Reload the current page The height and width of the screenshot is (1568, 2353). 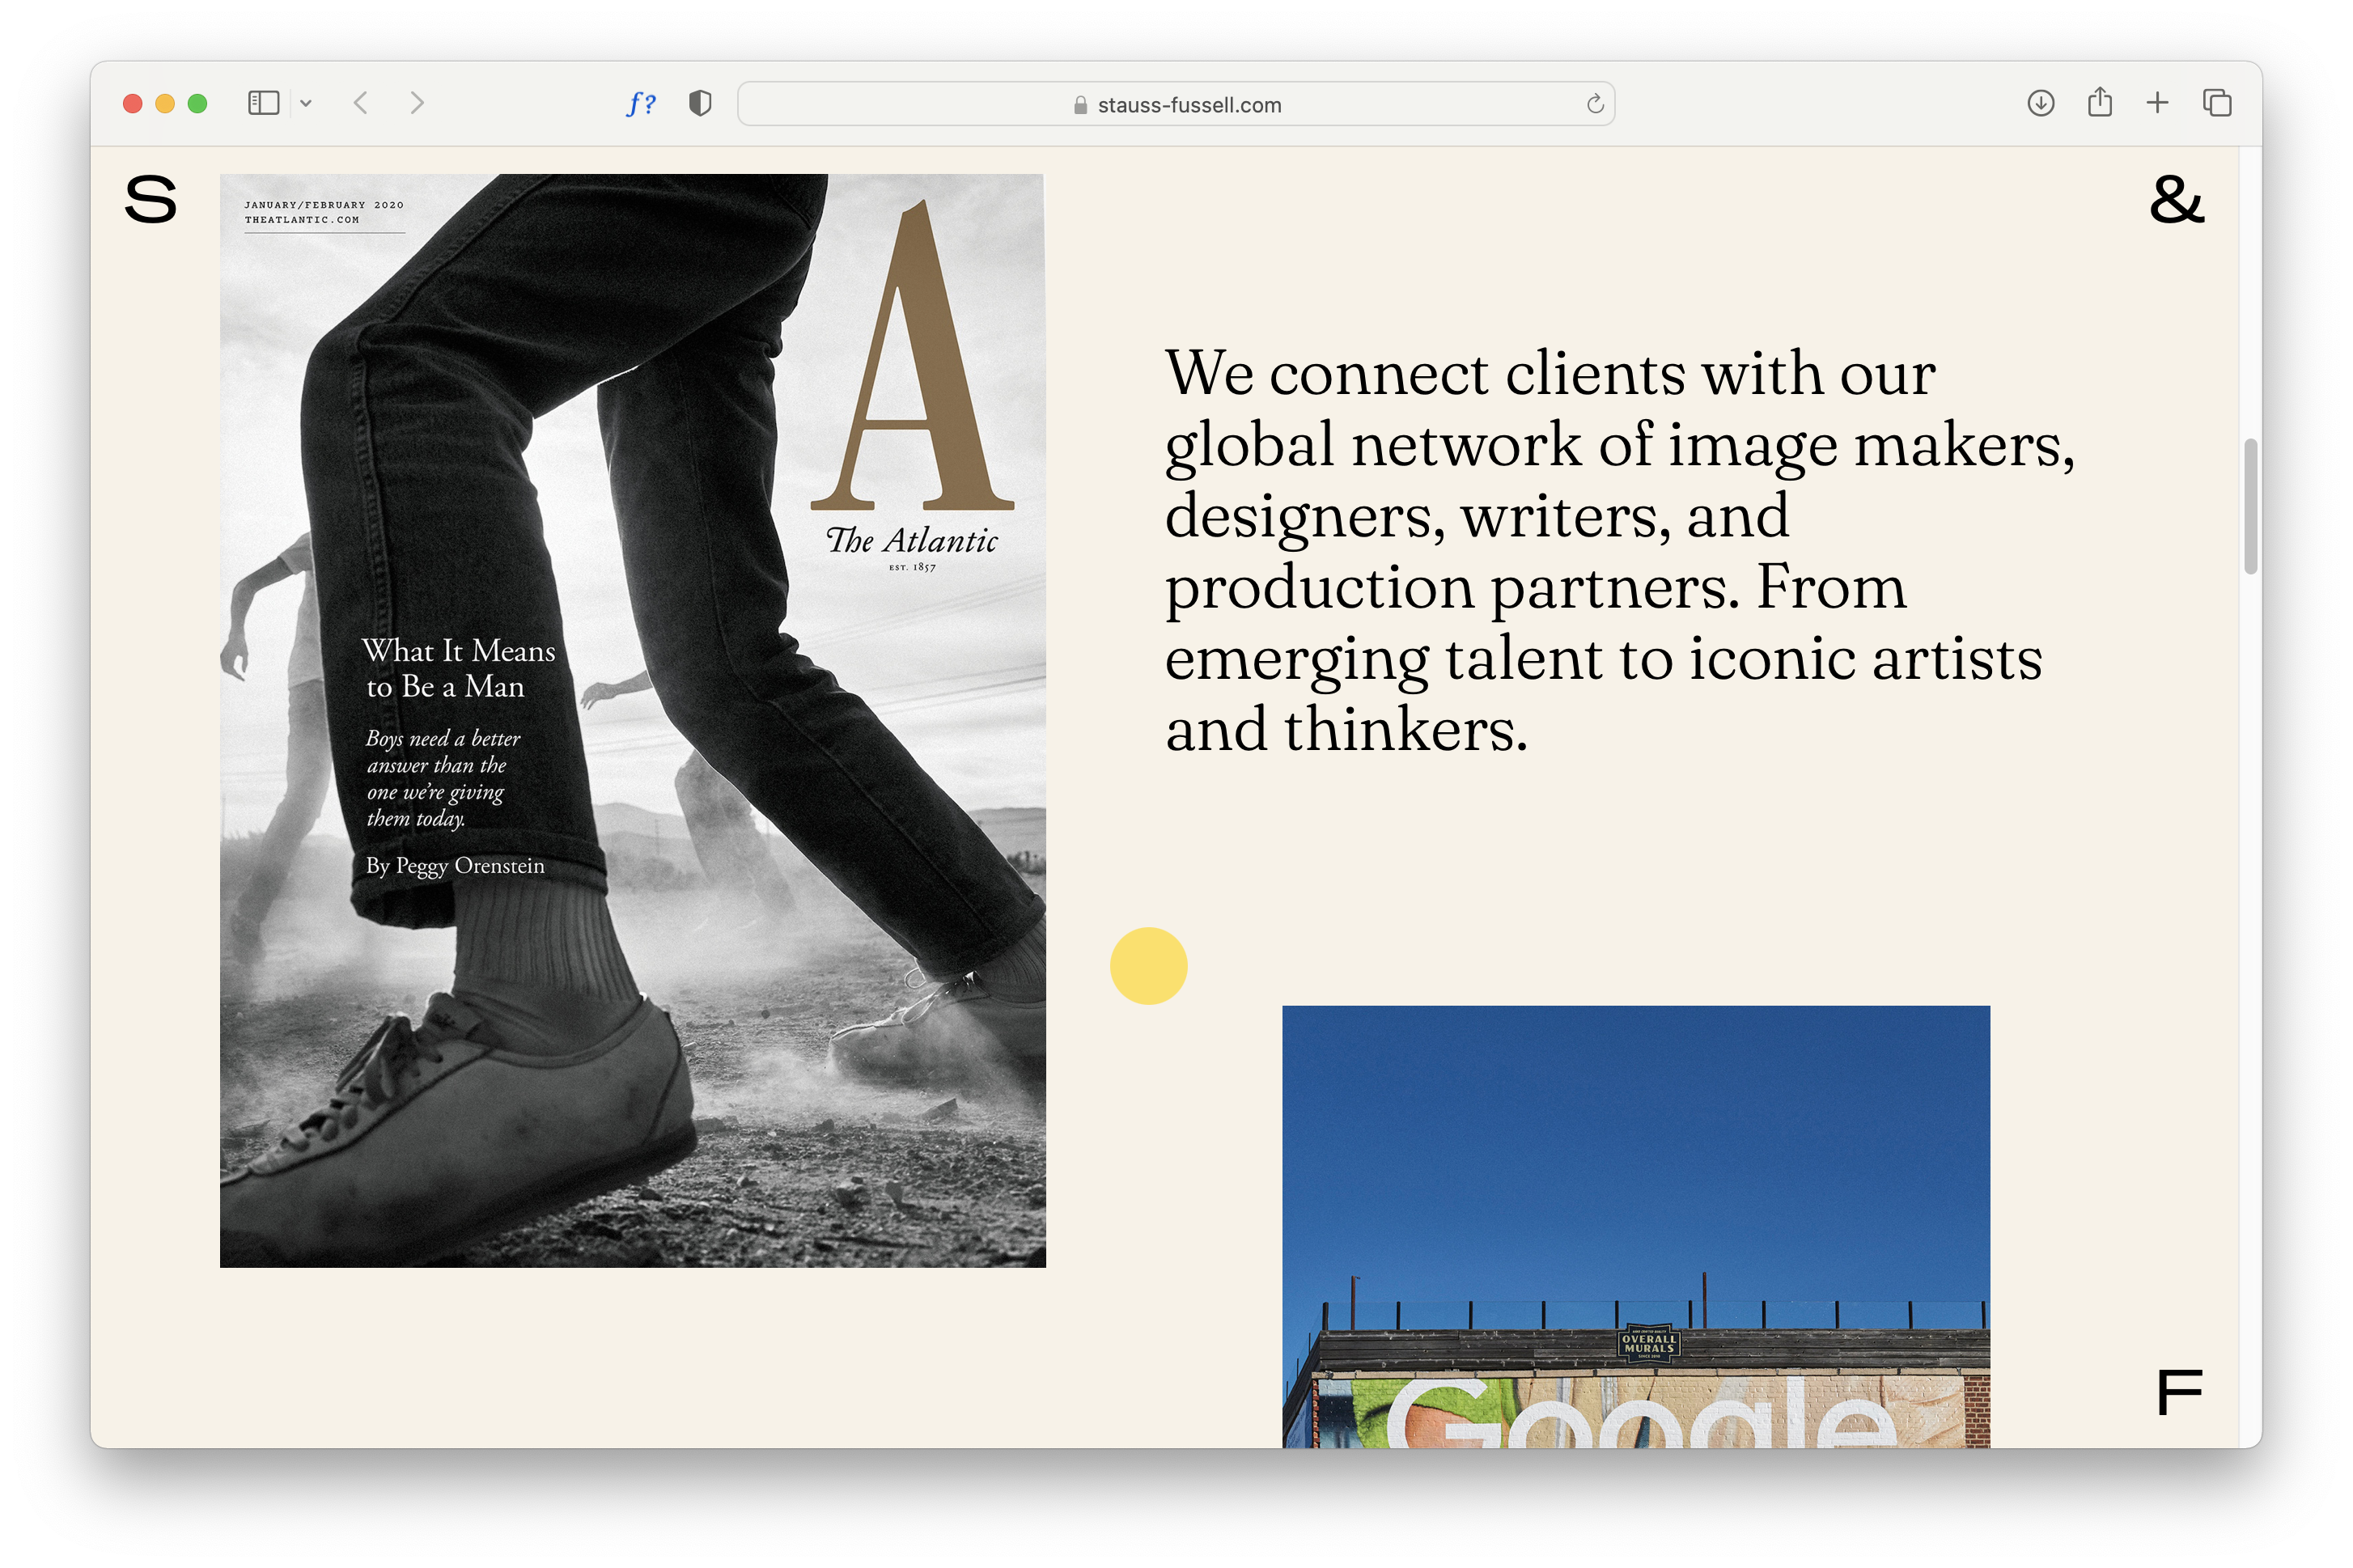[1594, 104]
